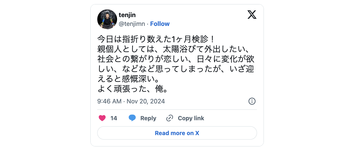Open the 9:46 AM · Nov 20, 2024 timestamp
The image size is (352, 150).
(131, 101)
